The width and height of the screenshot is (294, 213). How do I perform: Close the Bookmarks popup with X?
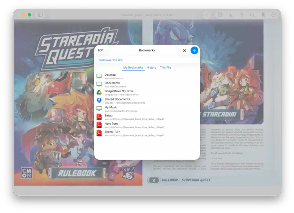point(184,51)
